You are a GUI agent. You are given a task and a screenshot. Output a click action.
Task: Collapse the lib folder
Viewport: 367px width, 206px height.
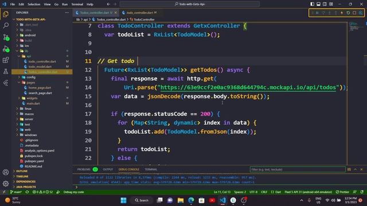coord(26,51)
